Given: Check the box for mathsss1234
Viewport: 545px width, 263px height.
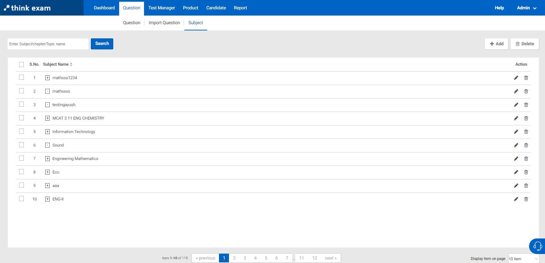Looking at the screenshot, I should (21, 77).
